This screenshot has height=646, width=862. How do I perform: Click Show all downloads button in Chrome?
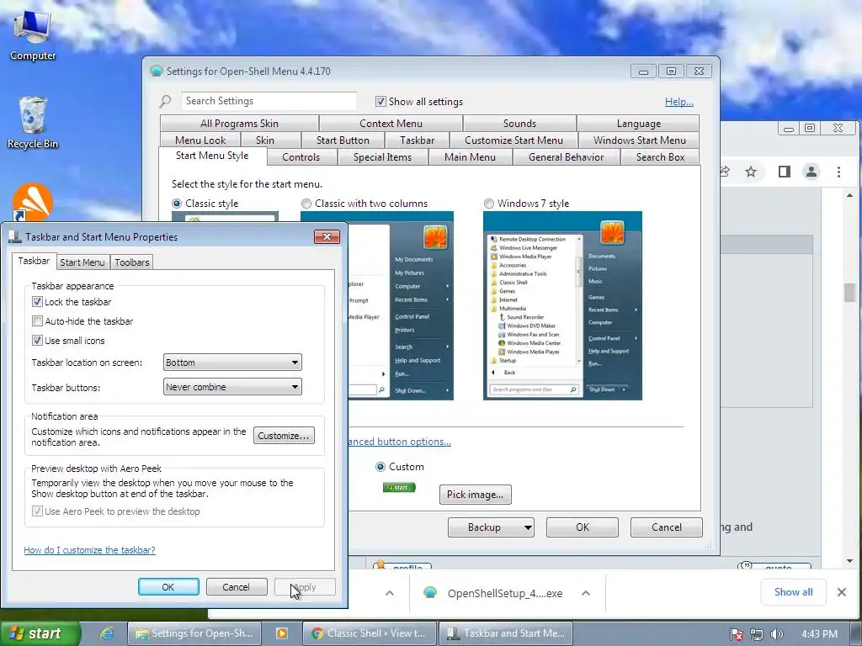[x=793, y=592]
